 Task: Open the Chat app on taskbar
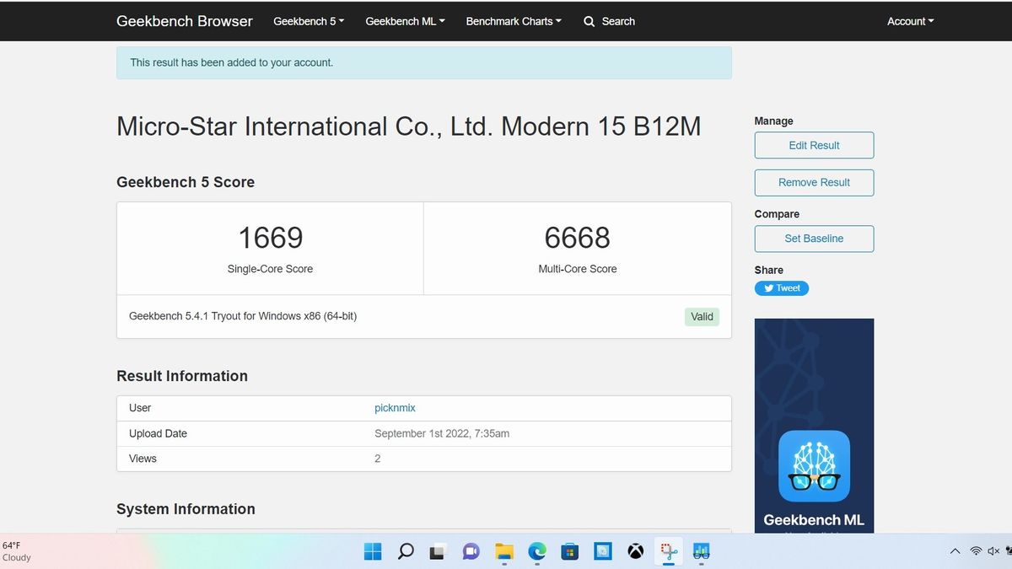[x=471, y=551]
